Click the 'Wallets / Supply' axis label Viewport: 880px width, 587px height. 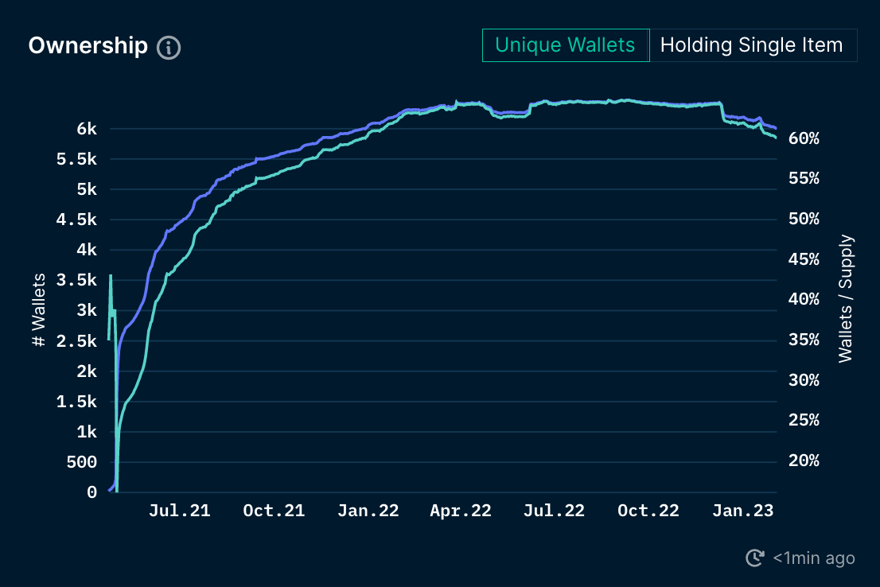(846, 298)
